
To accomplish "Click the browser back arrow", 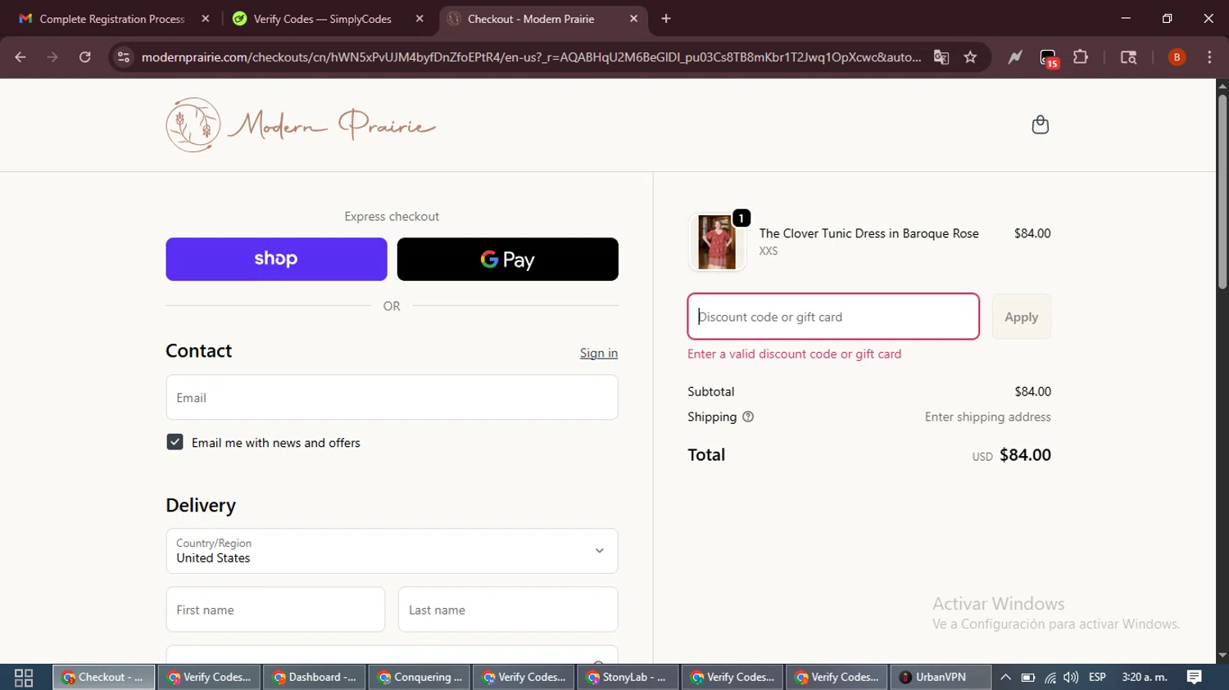I will pyautogui.click(x=20, y=57).
